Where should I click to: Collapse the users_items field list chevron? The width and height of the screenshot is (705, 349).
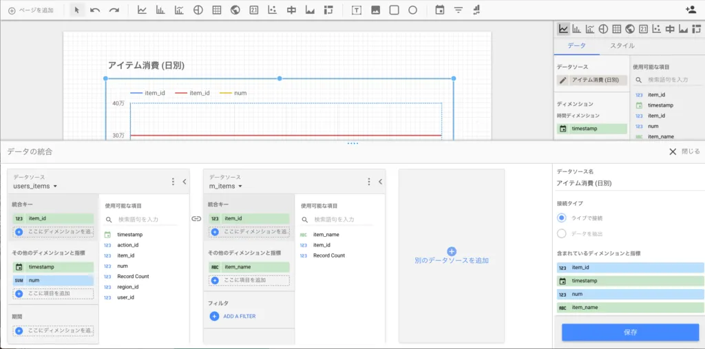pos(185,182)
